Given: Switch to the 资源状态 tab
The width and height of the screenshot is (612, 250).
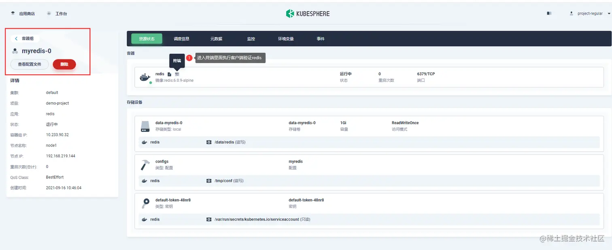Looking at the screenshot, I should pyautogui.click(x=147, y=39).
